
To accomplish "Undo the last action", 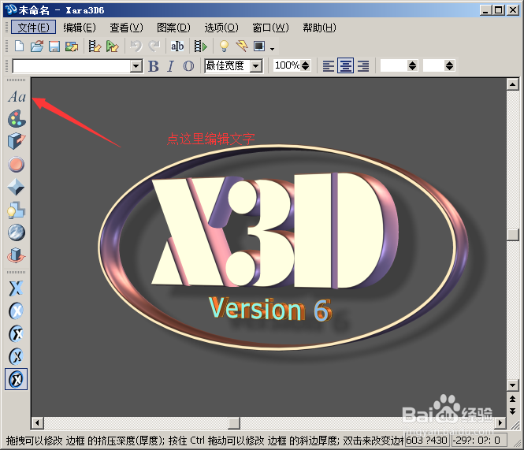I will pos(136,46).
